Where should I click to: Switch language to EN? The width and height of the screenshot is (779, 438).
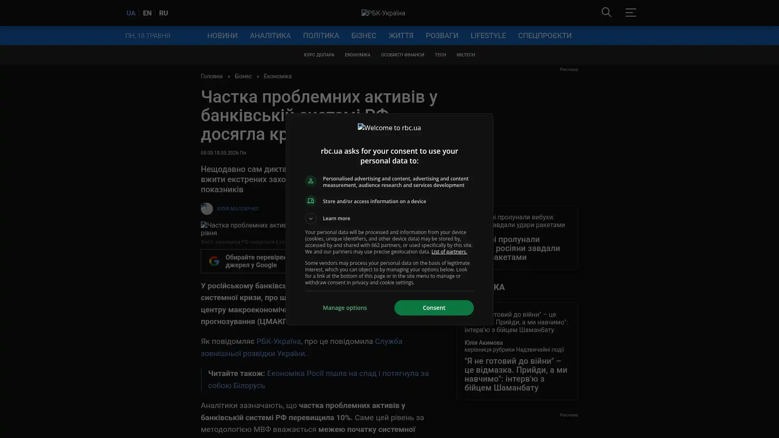point(147,13)
